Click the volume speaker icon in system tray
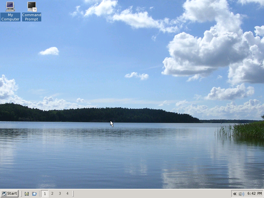 [241, 194]
